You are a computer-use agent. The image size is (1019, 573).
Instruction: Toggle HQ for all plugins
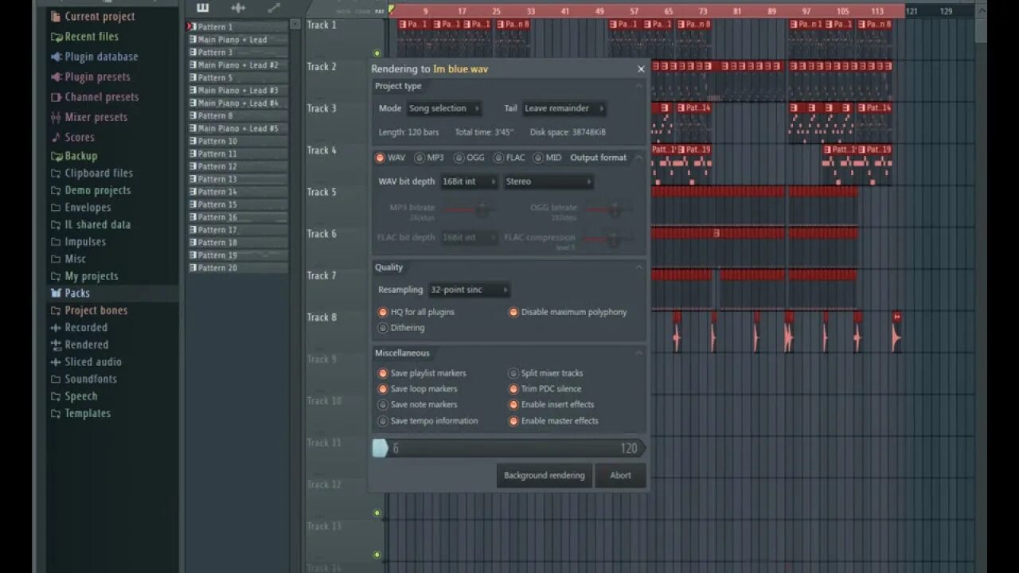point(383,312)
